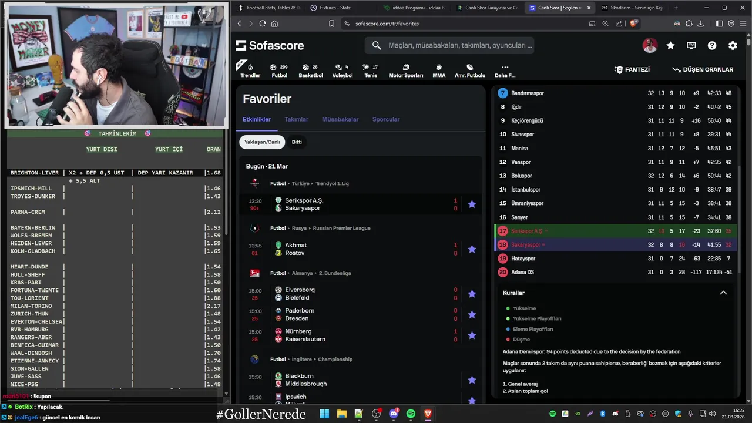Screen dimensions: 752x423
Task: Switch to Müsabakalar tab
Action: point(340,119)
